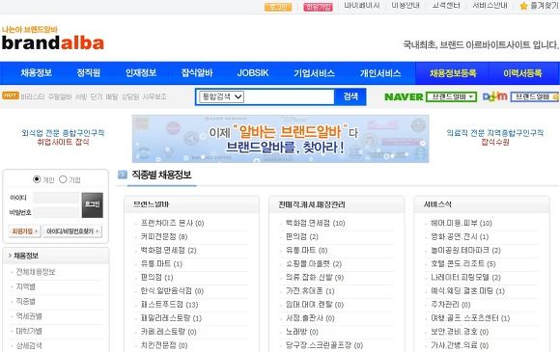Open 헤어.미용.피부 (10) category
Image resolution: width=560 pixels, height=352 pixels.
click(462, 223)
